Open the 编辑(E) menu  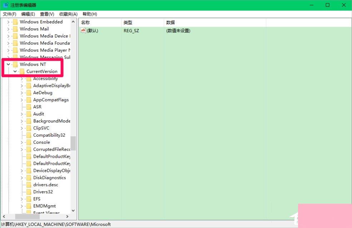coord(28,14)
